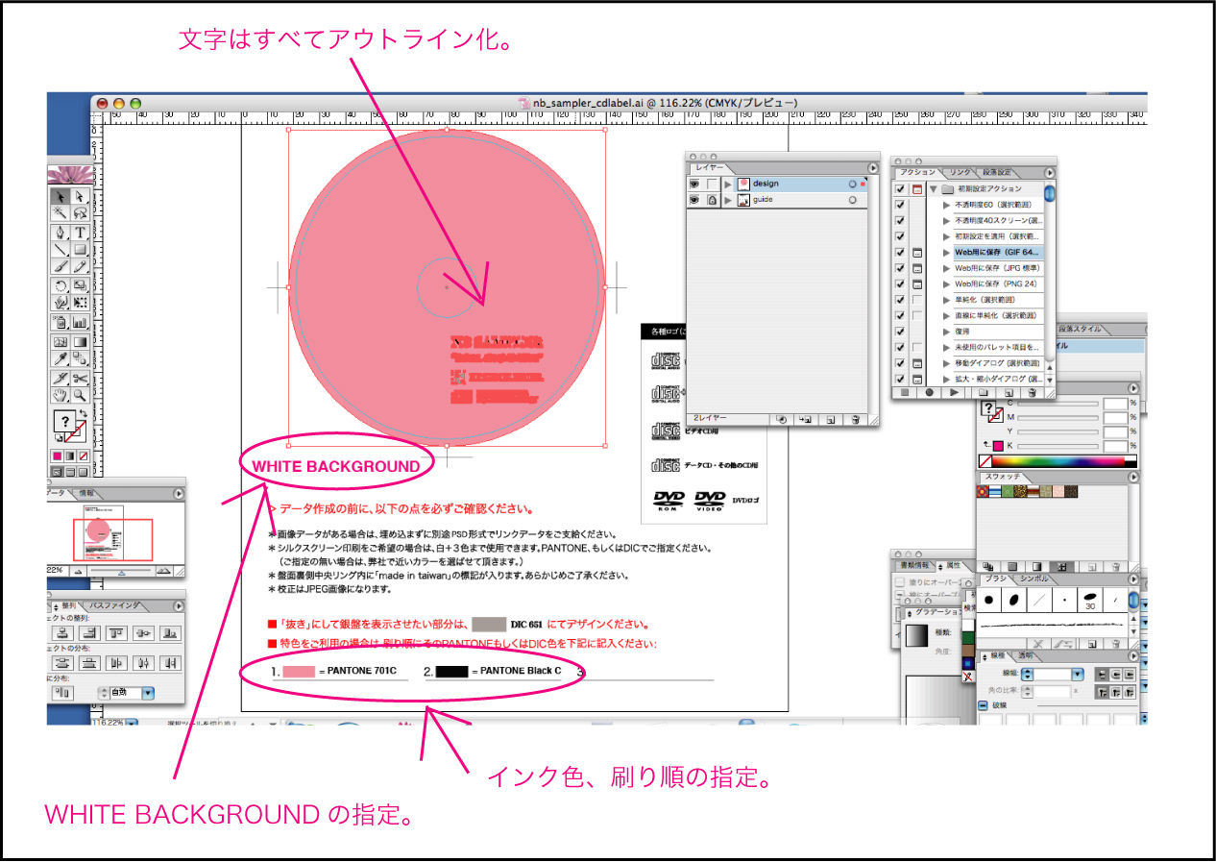Select the Column Graph tool
1216x862 pixels.
coord(80,322)
